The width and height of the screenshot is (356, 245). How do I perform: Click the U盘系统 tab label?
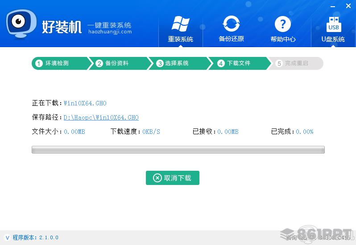(x=333, y=39)
